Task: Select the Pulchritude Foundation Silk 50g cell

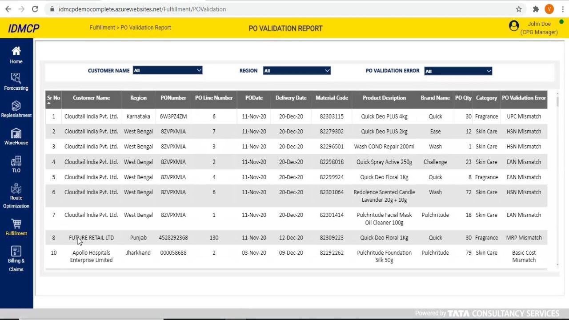Action: 384,256
